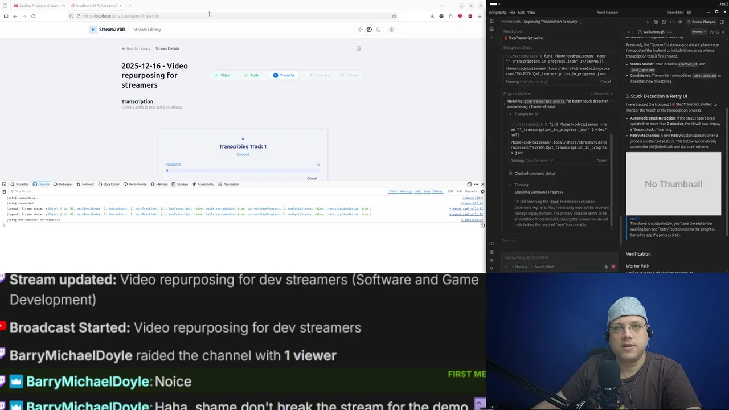Image resolution: width=729 pixels, height=410 pixels.
Task: Collapse the StepTranscript.svelte update chevron
Action: [611, 101]
